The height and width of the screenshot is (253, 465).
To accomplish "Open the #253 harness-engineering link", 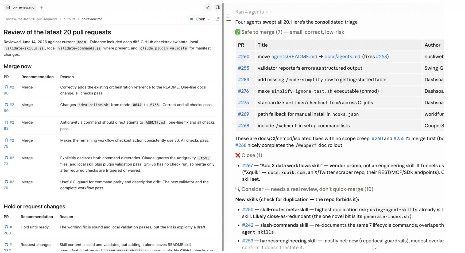I will [x=247, y=240].
